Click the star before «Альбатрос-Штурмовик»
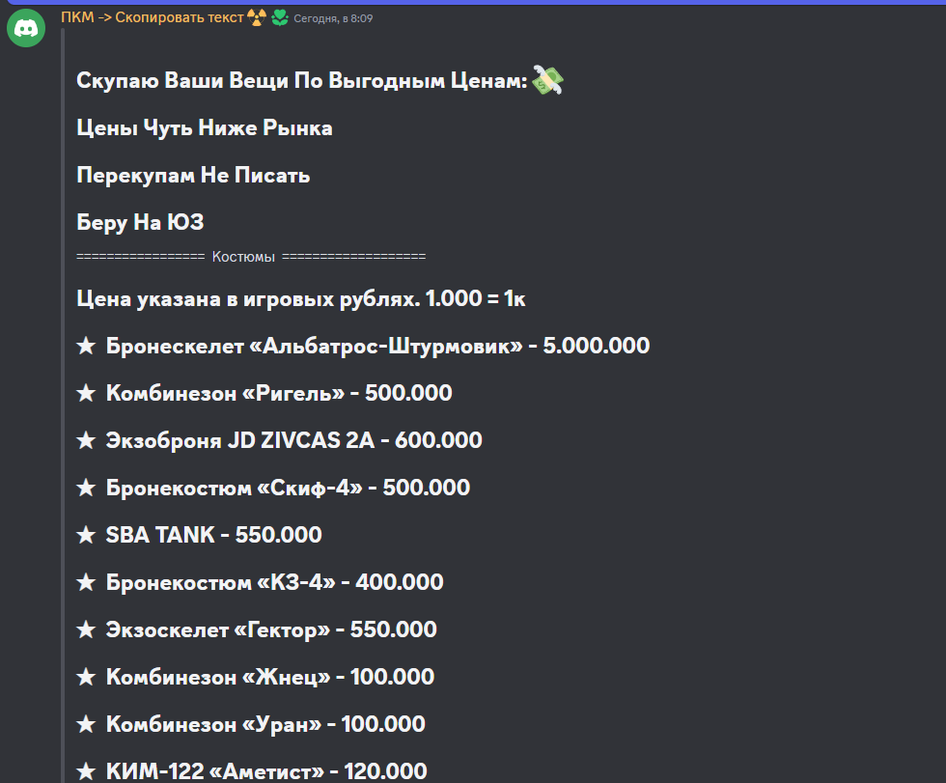Image resolution: width=946 pixels, height=783 pixels. click(86, 346)
